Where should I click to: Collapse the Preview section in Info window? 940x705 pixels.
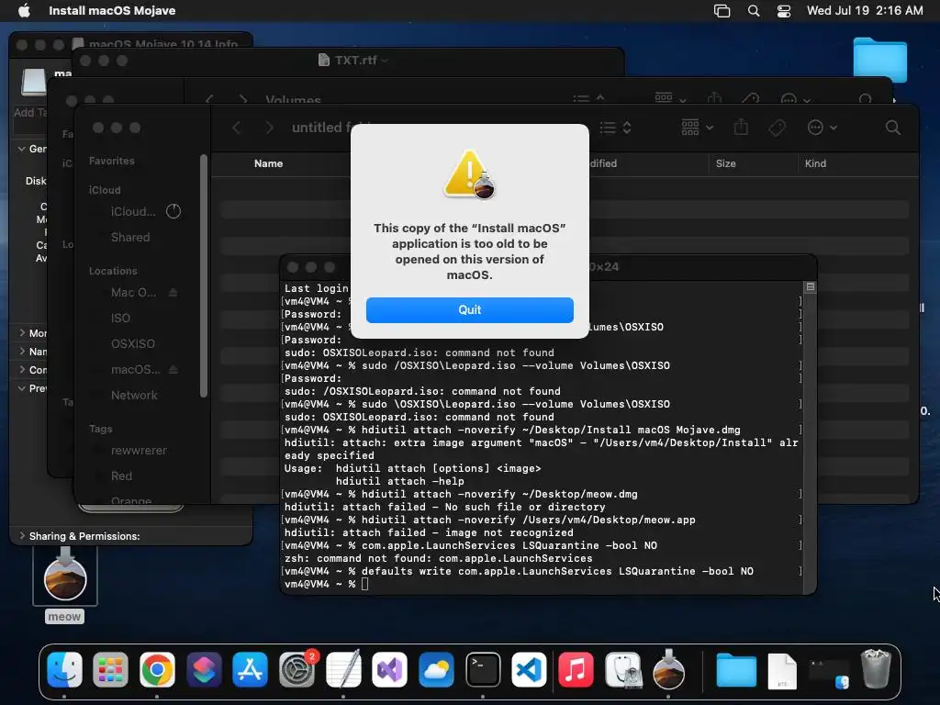[x=22, y=388]
